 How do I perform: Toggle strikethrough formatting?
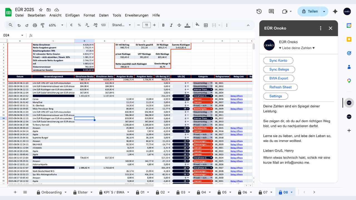179,25
